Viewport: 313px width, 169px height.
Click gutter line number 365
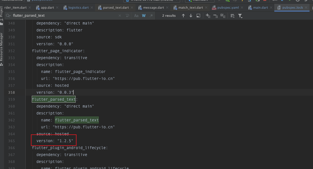[11, 141]
